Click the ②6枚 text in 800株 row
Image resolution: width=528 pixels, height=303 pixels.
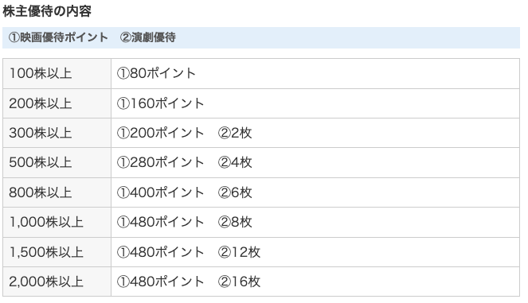pyautogui.click(x=235, y=192)
